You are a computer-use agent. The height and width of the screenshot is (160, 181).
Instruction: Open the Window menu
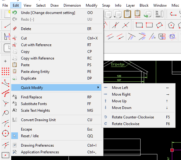point(160,5)
